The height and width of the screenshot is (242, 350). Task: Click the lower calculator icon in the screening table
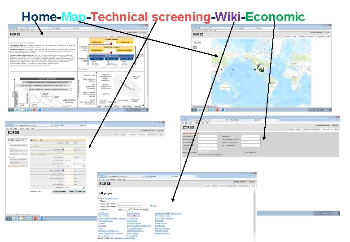click(63, 170)
